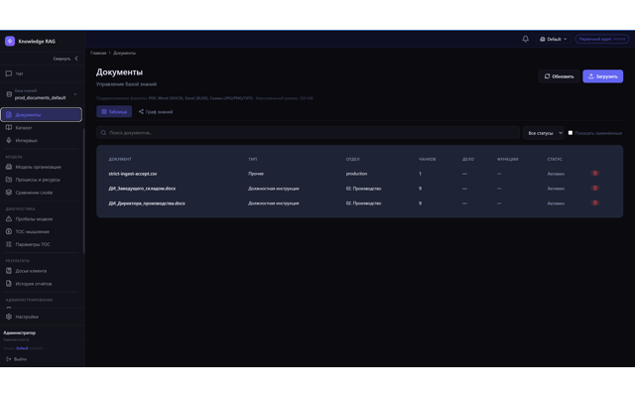635x397 pixels.
Task: Click the Прочее type cell
Action: click(x=256, y=174)
